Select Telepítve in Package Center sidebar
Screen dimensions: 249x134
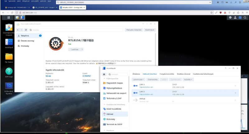coord(29,36)
